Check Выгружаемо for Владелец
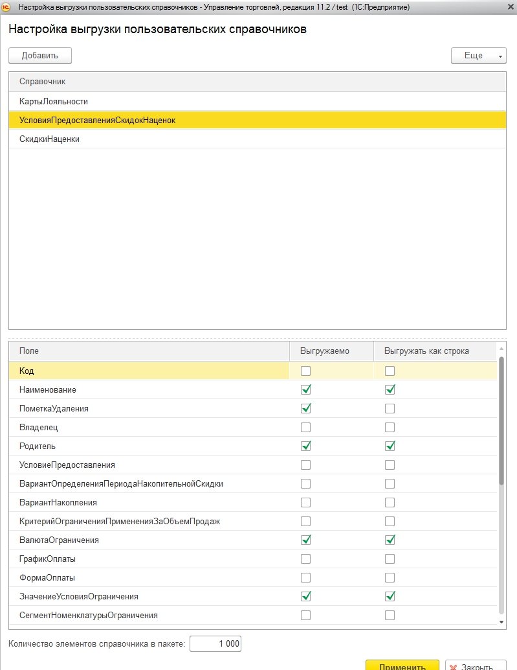Screen dimensions: 517x670 (x=306, y=427)
